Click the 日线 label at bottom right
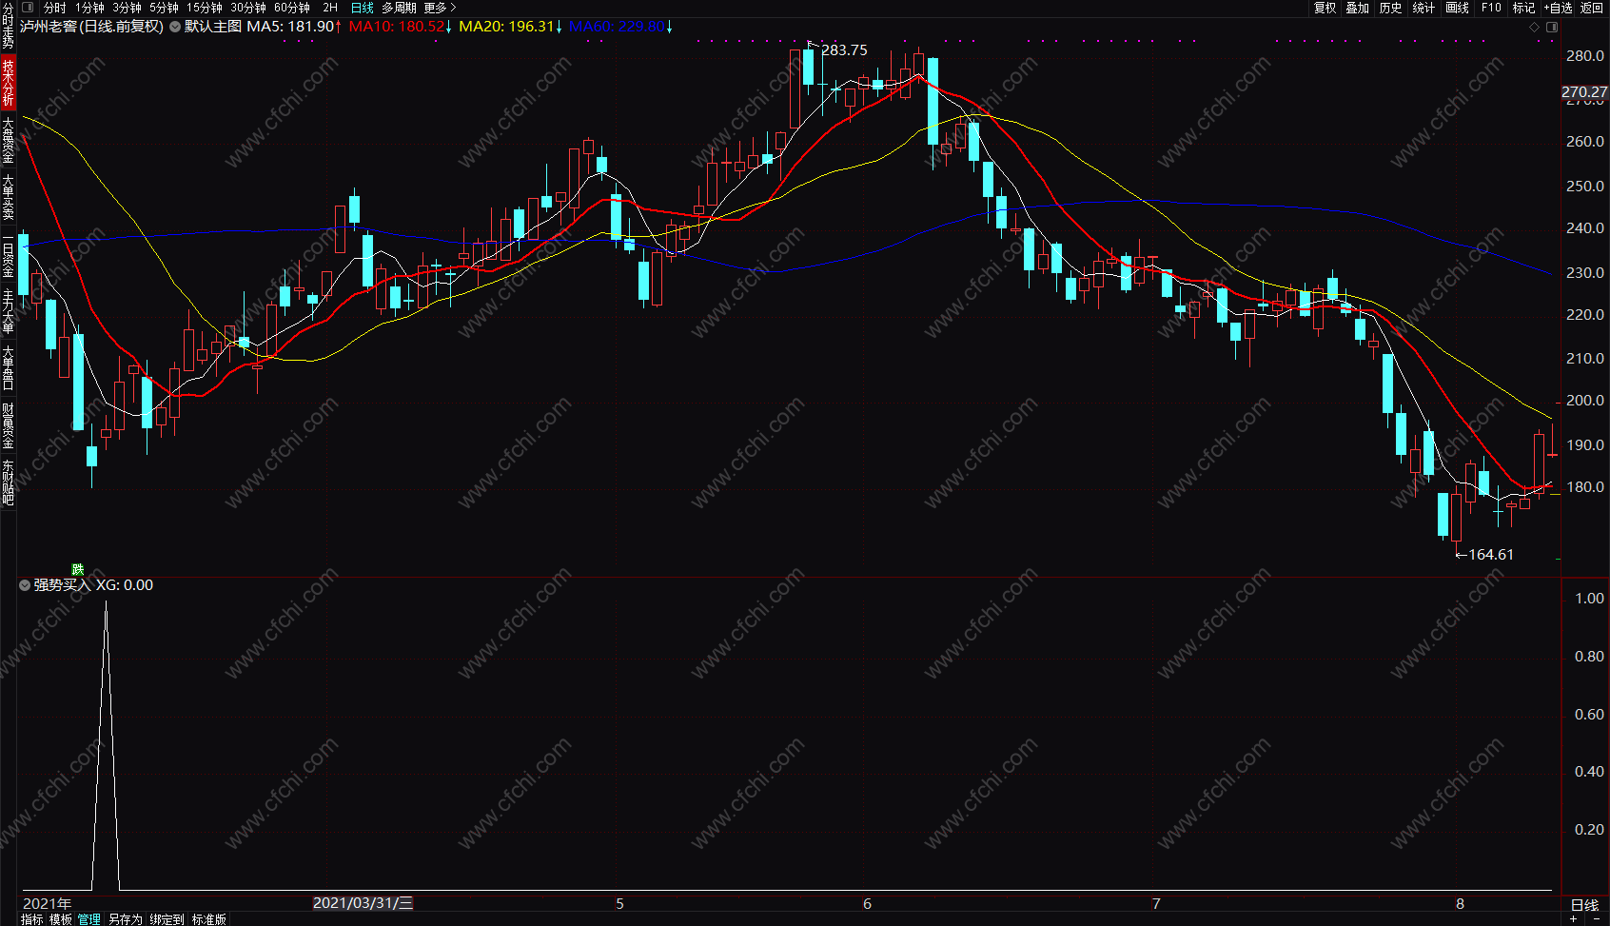Viewport: 1610px width, 926px height. [1585, 905]
